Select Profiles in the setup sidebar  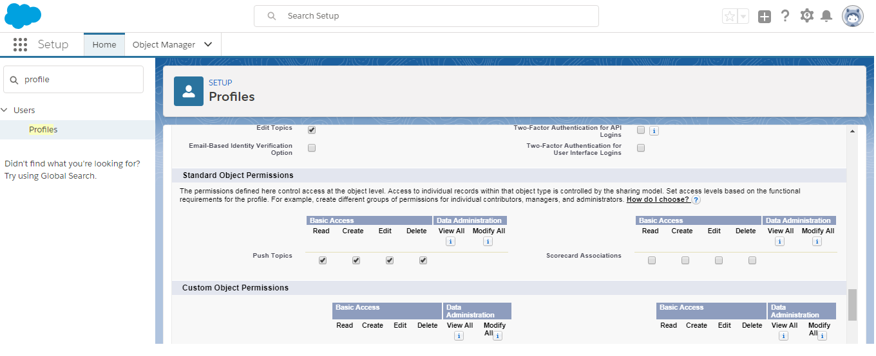point(43,130)
